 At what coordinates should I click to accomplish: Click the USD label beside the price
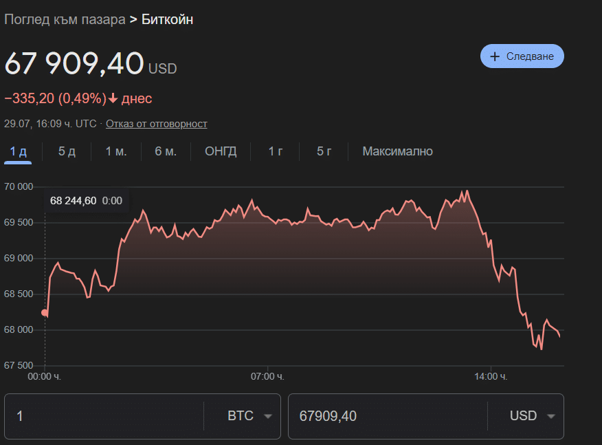coord(162,69)
